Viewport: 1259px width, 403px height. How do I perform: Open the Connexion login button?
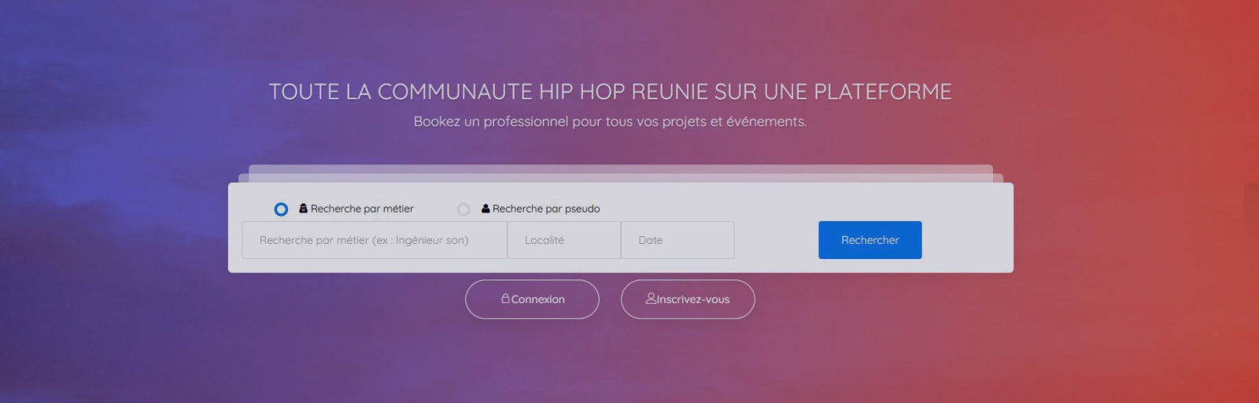click(x=532, y=299)
